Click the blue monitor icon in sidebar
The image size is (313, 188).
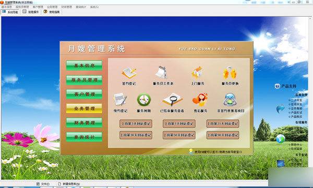tap(281, 164)
